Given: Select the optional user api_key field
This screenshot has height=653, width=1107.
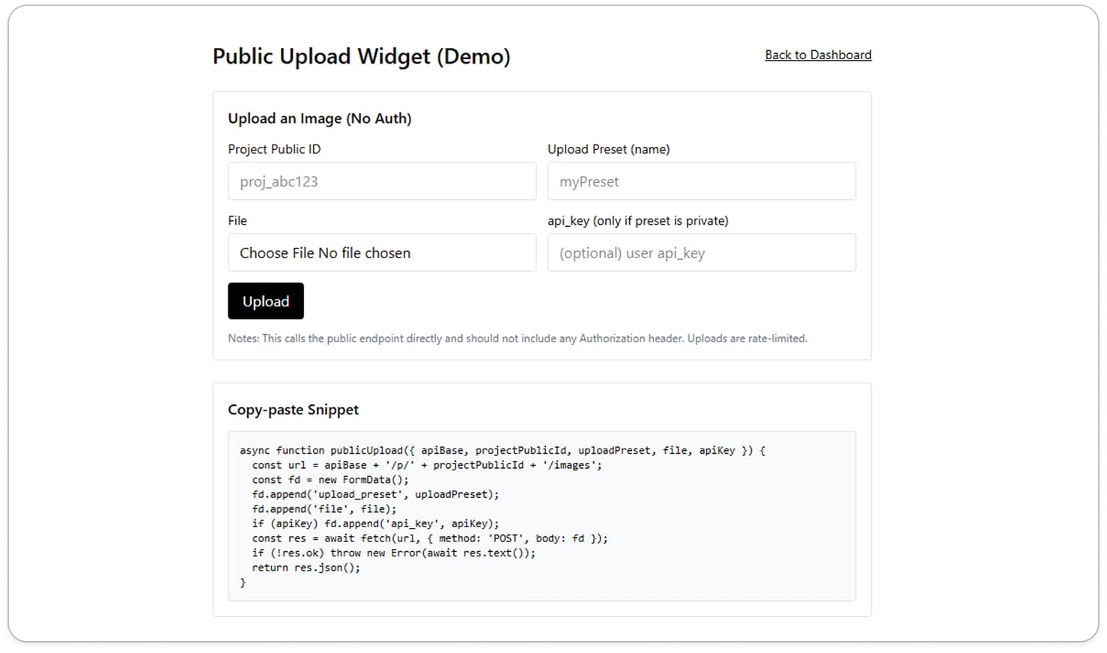Looking at the screenshot, I should coord(701,252).
